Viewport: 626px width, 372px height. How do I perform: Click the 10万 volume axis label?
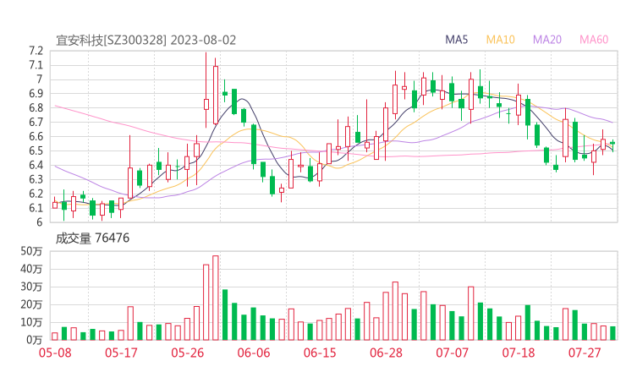[x=31, y=322]
